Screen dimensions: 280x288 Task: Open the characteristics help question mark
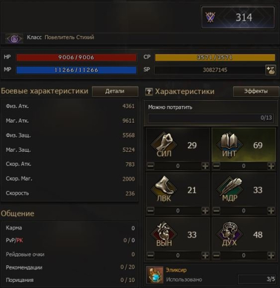tap(149, 92)
